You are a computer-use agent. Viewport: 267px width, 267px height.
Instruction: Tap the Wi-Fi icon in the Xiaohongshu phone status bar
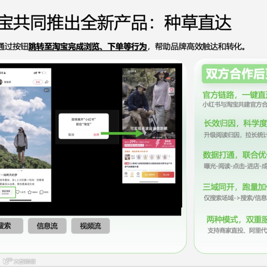tap(39, 73)
